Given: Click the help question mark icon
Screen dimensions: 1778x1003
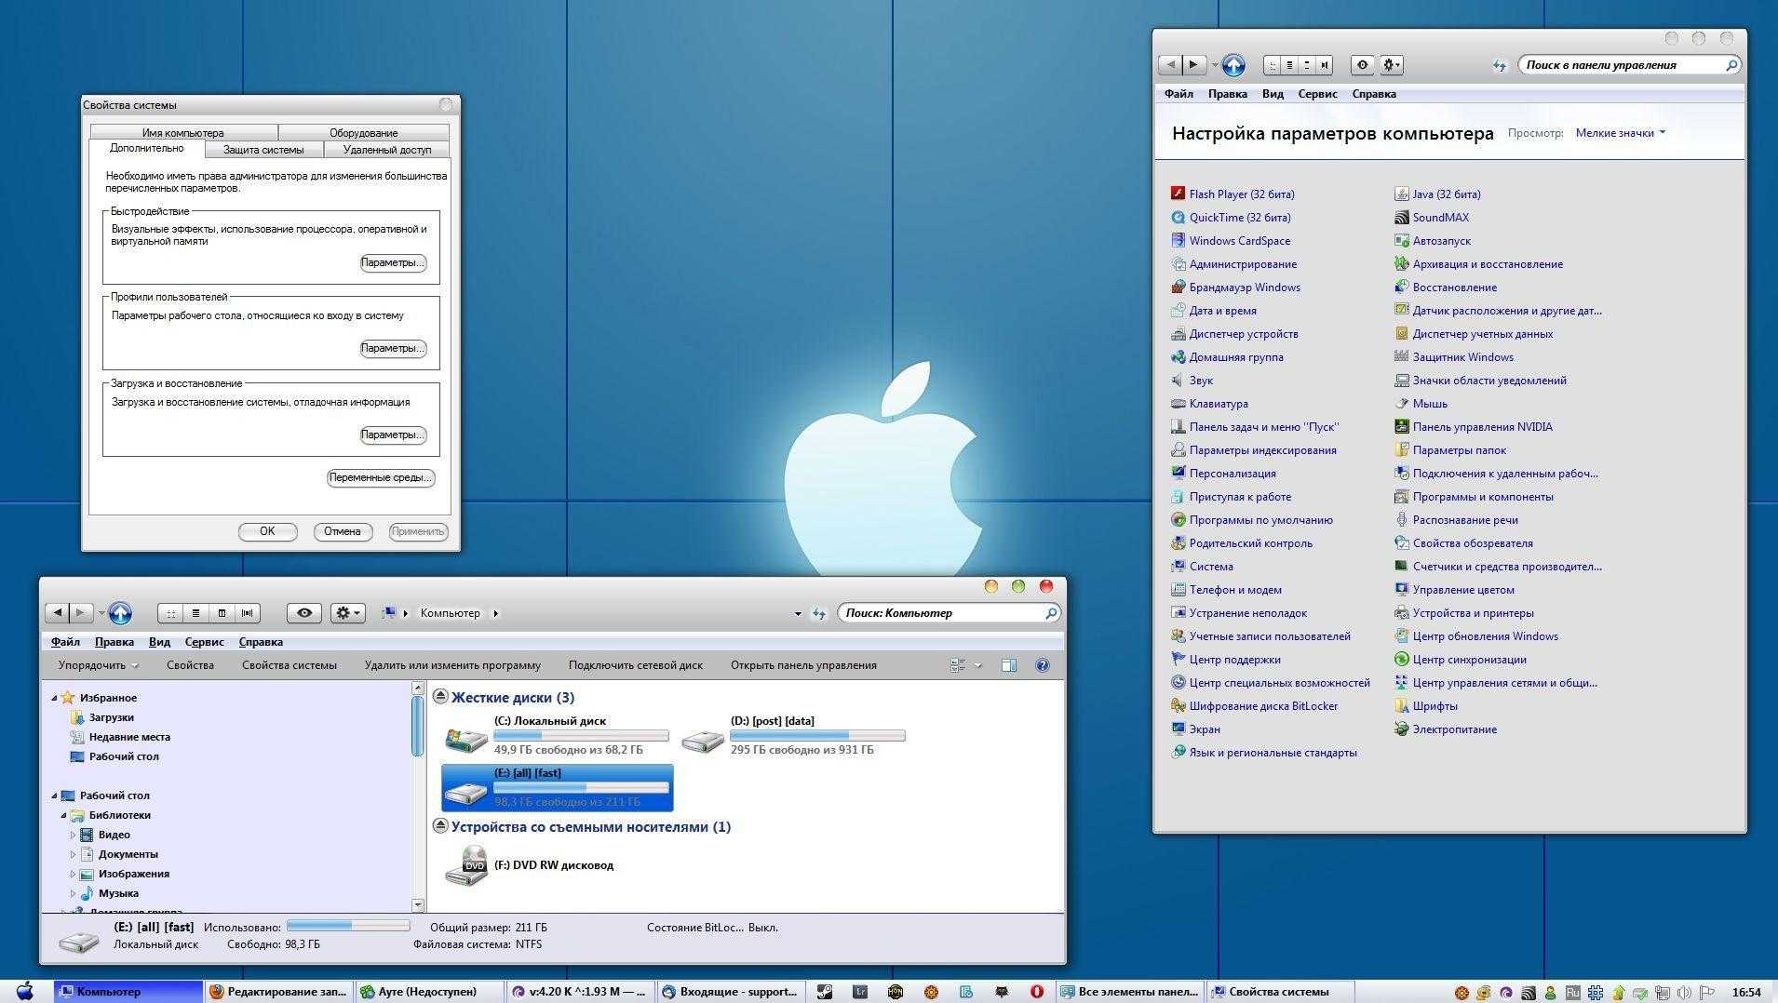Looking at the screenshot, I should tap(1042, 665).
